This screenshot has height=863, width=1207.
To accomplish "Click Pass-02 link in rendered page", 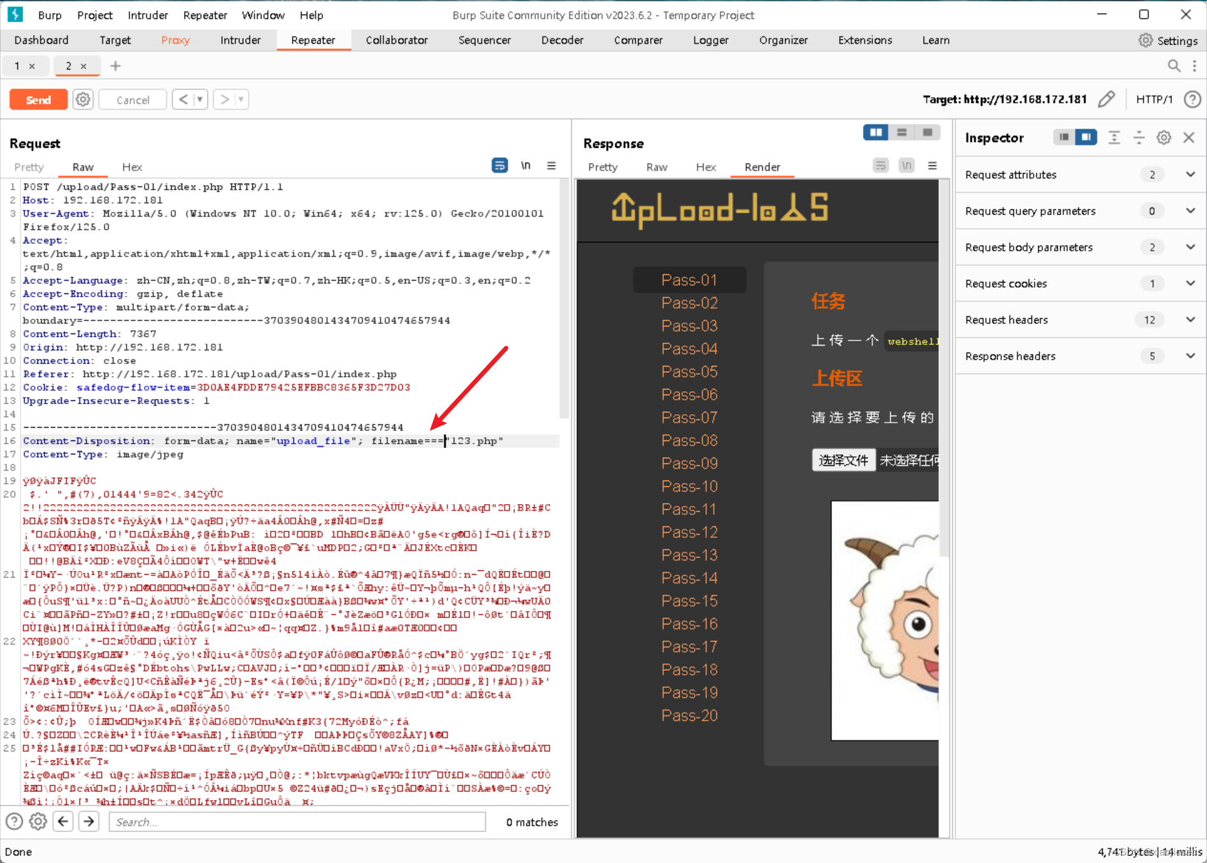I will (689, 303).
